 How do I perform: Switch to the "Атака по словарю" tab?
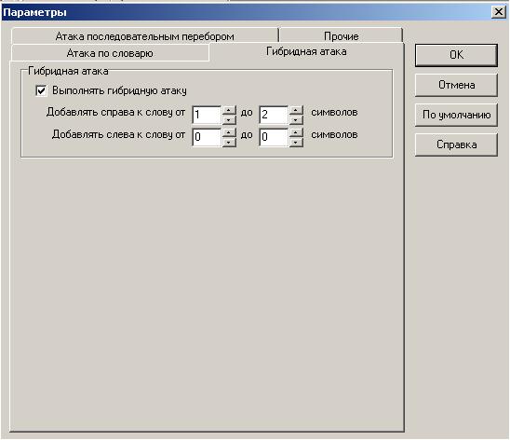(x=110, y=53)
